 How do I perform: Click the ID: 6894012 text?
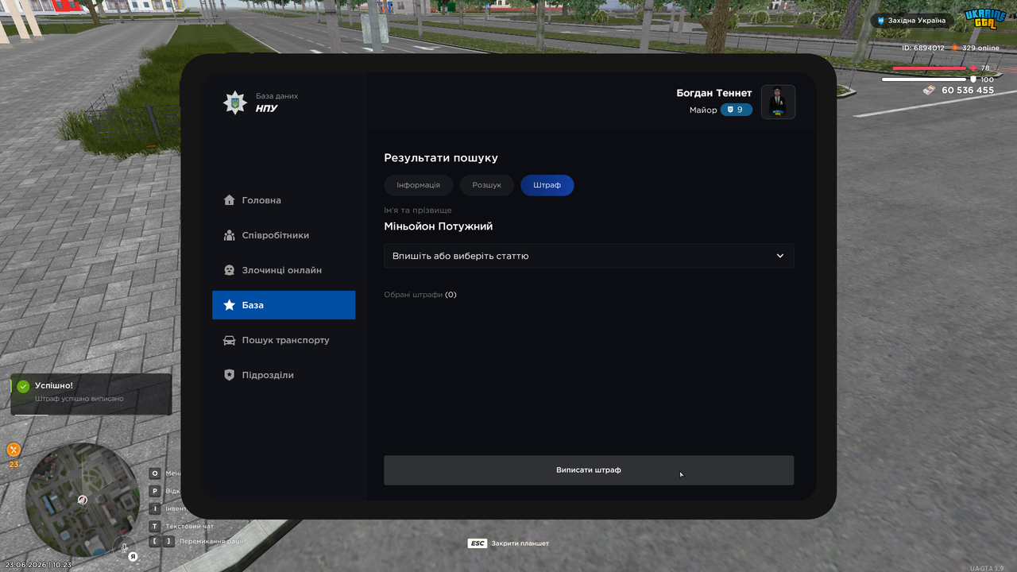coord(923,48)
